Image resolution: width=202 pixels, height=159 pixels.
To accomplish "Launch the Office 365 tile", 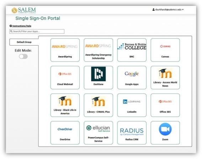I will pos(165,105).
